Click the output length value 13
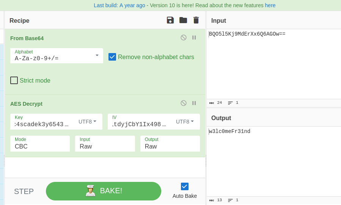 [220, 200]
